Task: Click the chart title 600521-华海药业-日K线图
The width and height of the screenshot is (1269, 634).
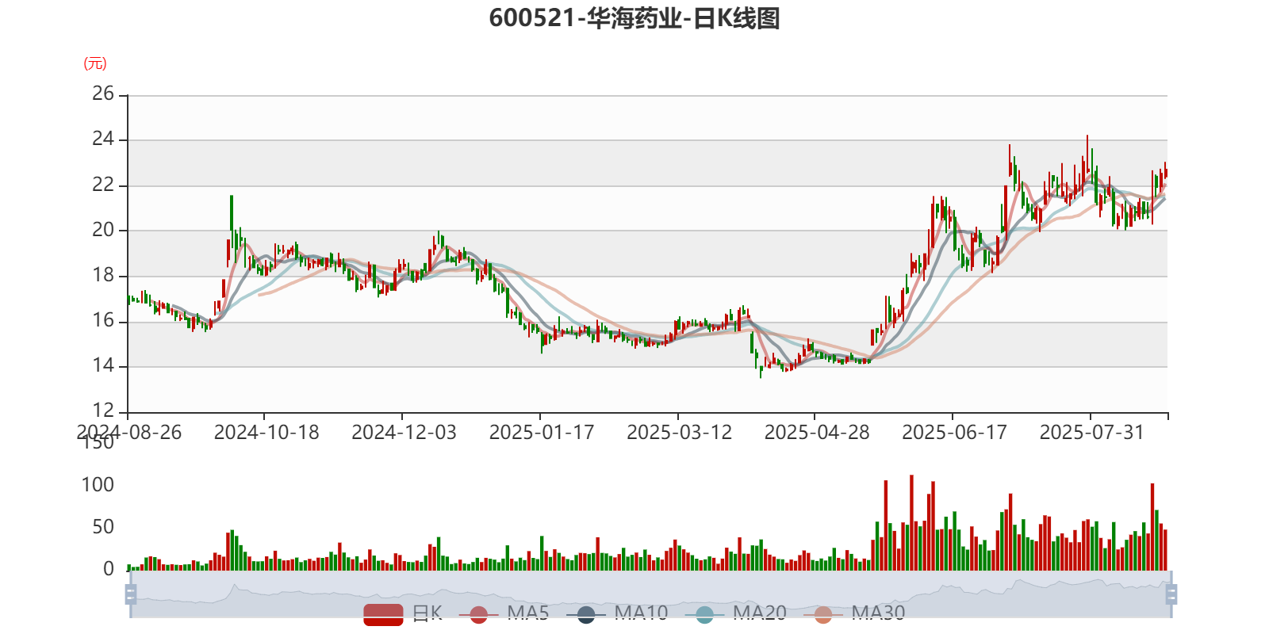Action: 634,18
